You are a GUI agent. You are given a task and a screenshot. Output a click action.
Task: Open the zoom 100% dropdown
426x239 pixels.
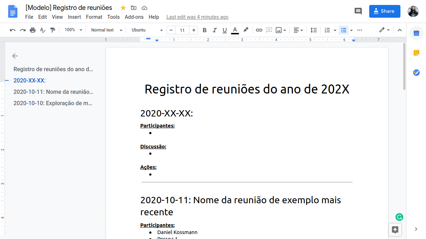[x=73, y=30]
